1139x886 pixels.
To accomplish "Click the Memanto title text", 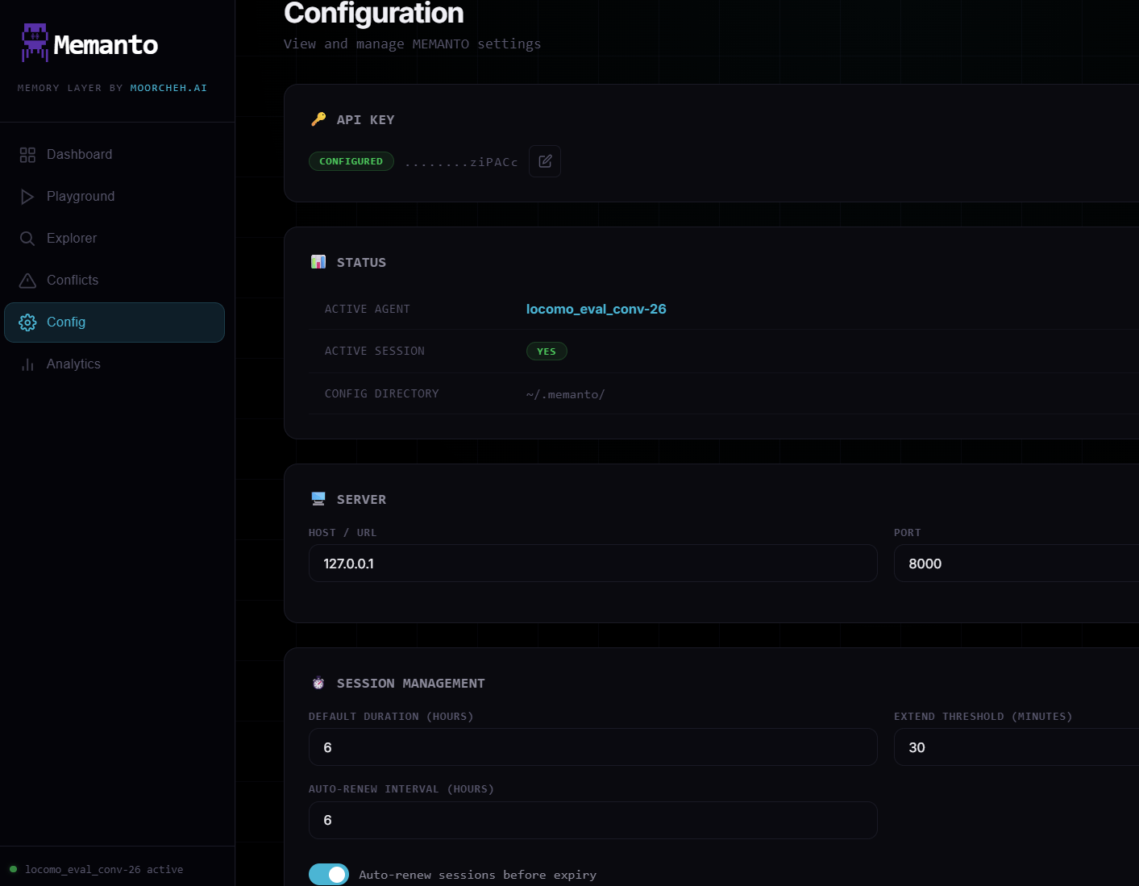I will [x=106, y=45].
